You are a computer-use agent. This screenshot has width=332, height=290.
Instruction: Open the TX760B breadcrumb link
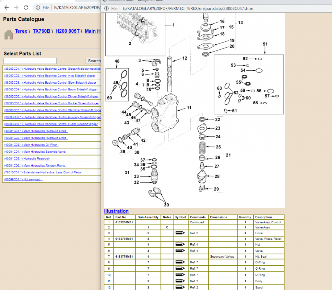point(41,31)
